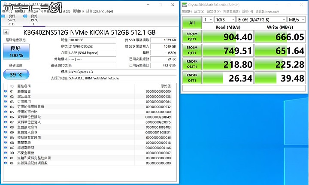This screenshot has height=185, width=309.
Task: Click the KBG40ZNS512G NVMe KIOXIA disk title
Action: coord(89,32)
